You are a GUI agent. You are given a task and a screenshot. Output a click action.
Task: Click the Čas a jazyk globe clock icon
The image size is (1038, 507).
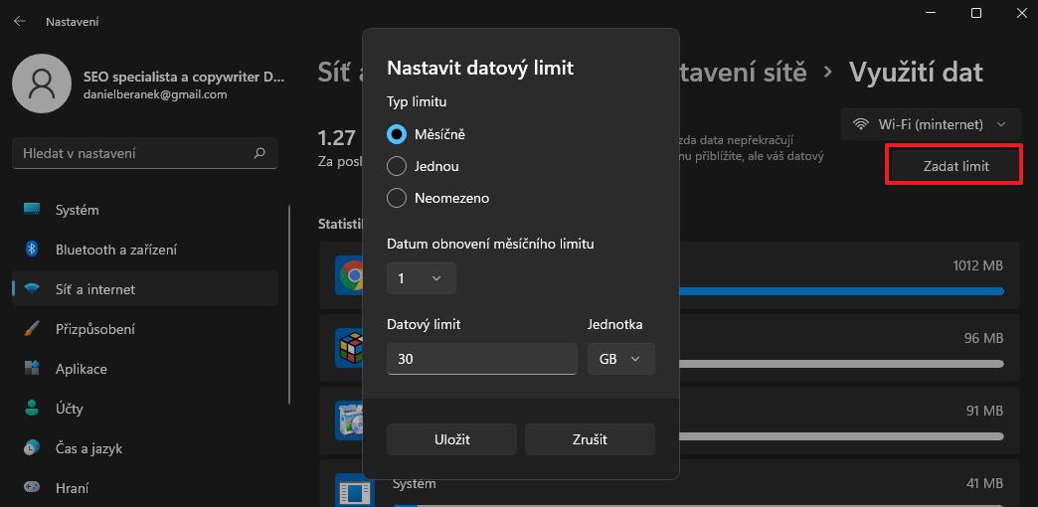click(x=32, y=448)
